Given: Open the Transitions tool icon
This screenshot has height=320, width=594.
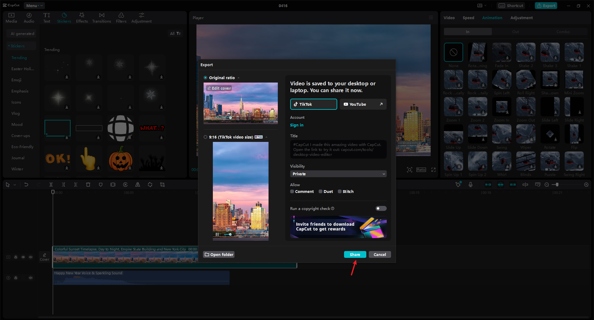Looking at the screenshot, I should click(x=101, y=18).
